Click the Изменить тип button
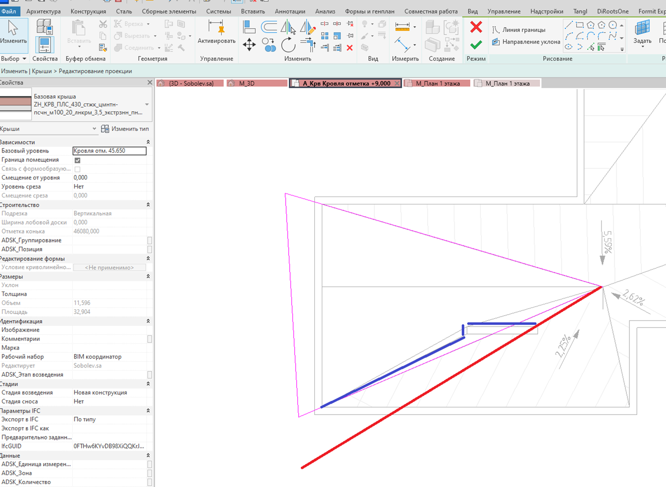 pyautogui.click(x=125, y=129)
